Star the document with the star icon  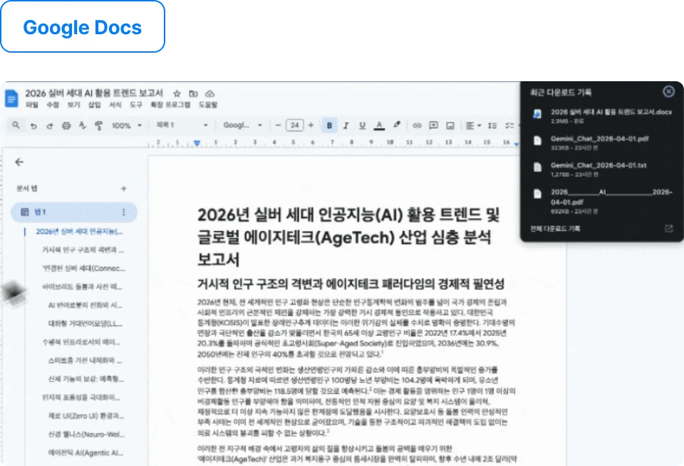[177, 93]
